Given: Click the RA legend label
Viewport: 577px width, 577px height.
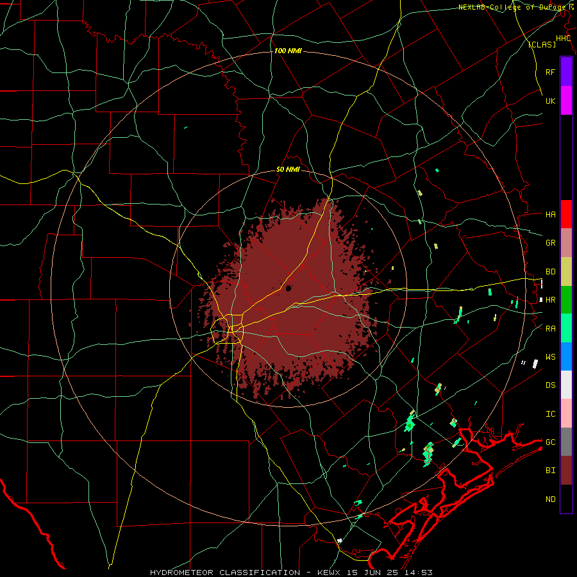Looking at the screenshot, I should click(x=550, y=329).
